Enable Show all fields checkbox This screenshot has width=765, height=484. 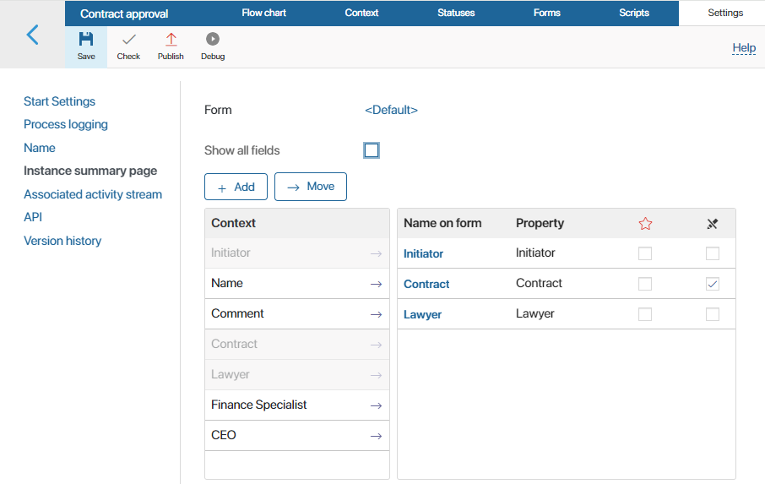pyautogui.click(x=372, y=150)
